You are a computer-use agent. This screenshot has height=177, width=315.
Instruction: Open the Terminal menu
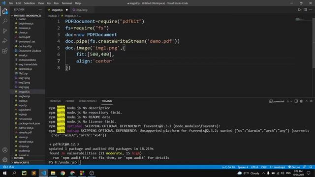67,3
